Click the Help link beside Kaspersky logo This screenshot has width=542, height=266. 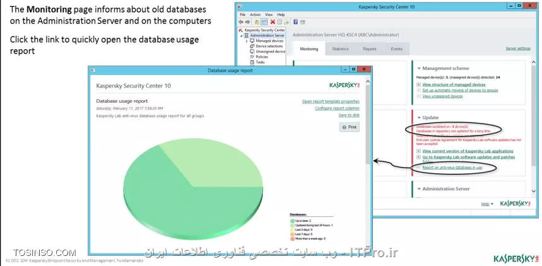coord(485,204)
